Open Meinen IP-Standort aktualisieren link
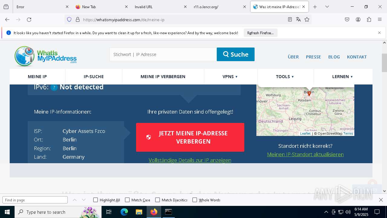This screenshot has width=387, height=218. (x=305, y=154)
